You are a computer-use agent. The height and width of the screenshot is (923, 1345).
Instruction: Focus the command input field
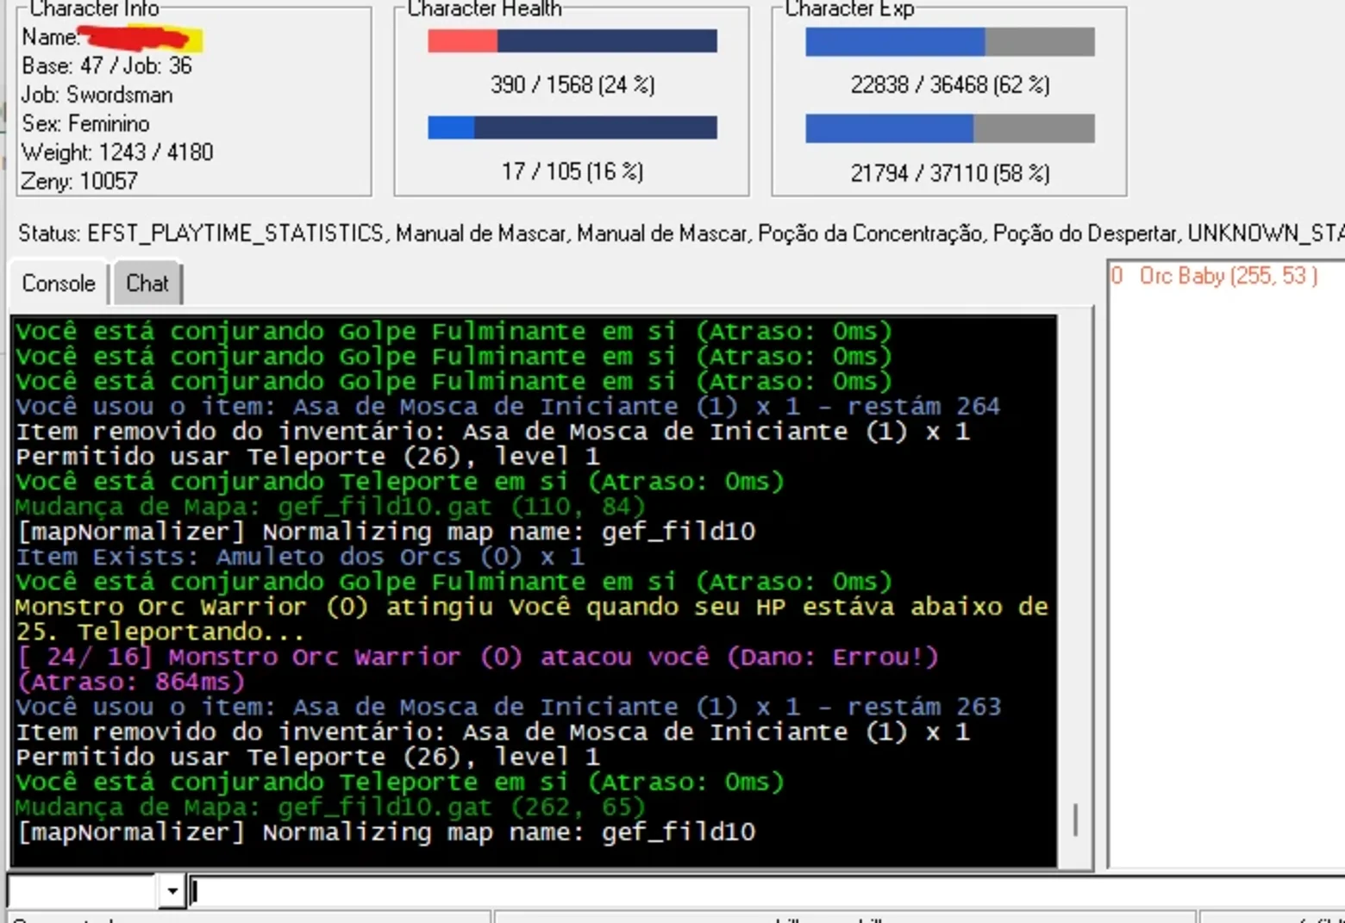(767, 891)
